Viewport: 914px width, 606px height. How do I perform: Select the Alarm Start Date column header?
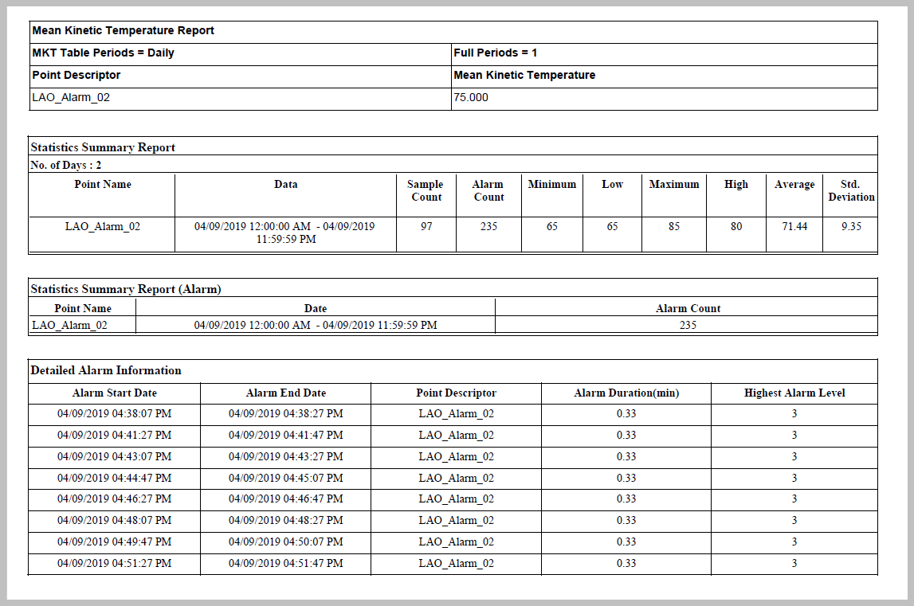[115, 393]
